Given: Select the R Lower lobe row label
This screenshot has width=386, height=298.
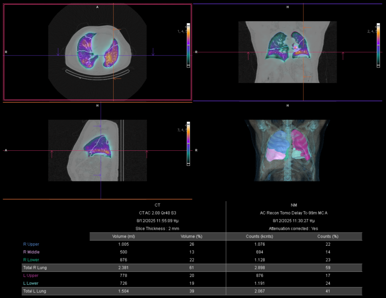Looking at the screenshot, I should pos(31,260).
